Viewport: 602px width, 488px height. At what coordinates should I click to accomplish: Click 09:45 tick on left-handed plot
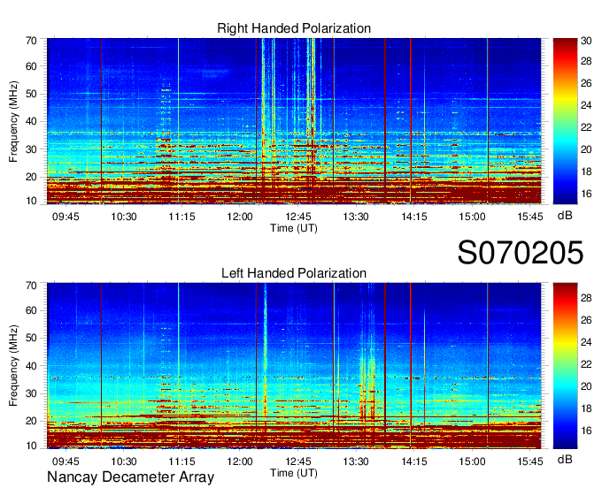click(x=66, y=461)
